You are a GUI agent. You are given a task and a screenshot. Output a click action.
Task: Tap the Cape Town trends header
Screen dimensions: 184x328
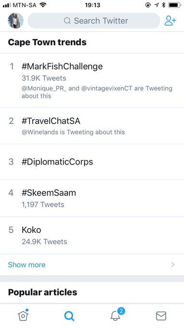[x=47, y=42]
